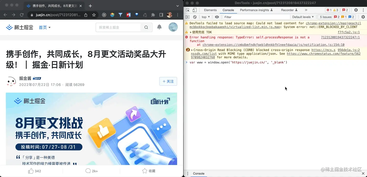The height and width of the screenshot is (177, 367).
Task: Open DevTools settings gear
Action: pyautogui.click(x=356, y=10)
